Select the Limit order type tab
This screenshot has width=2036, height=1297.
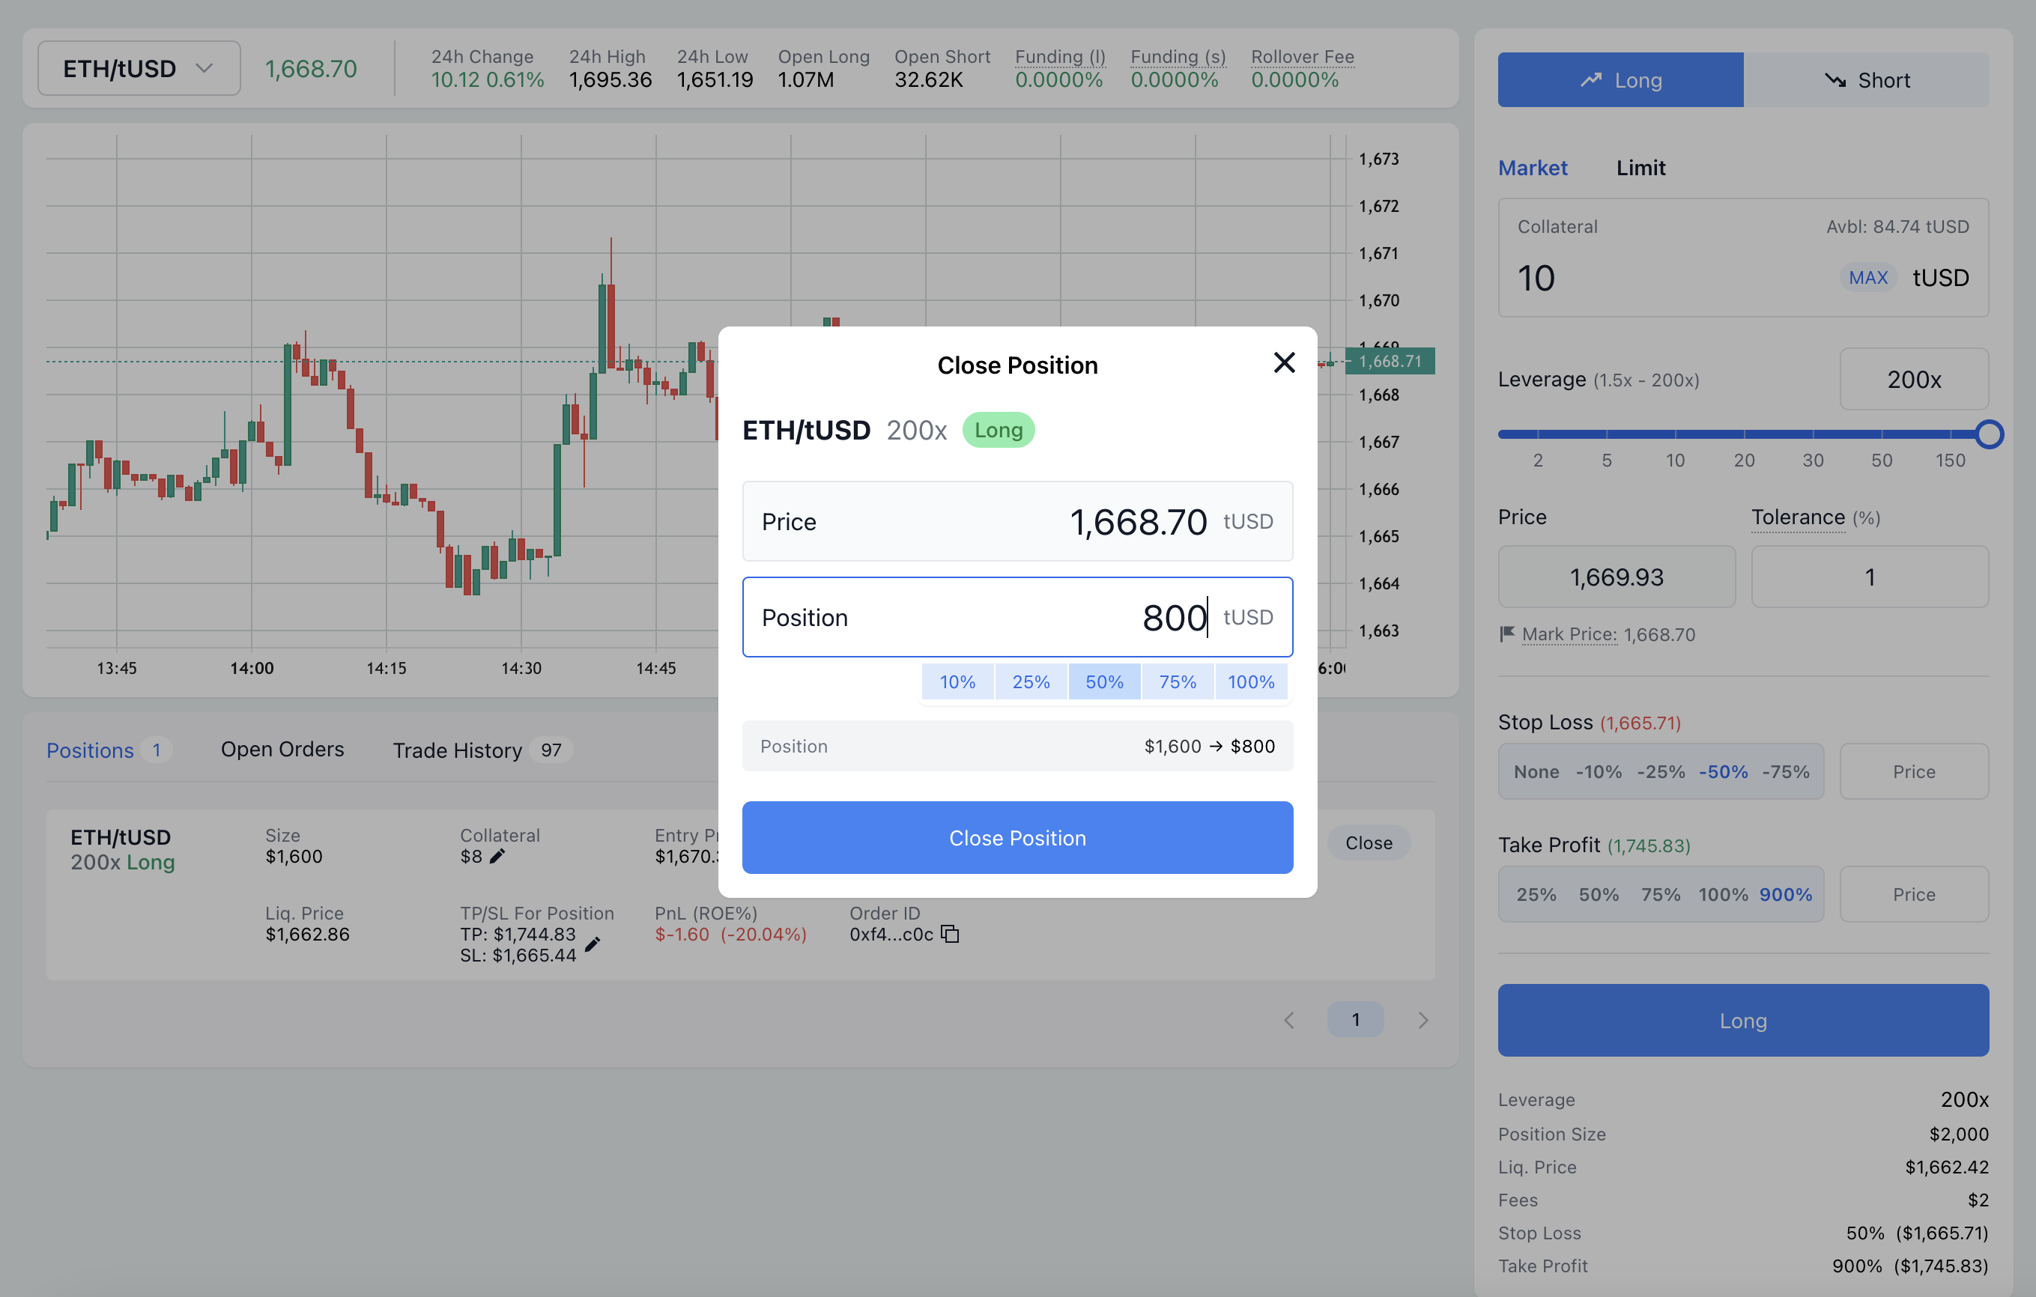(x=1640, y=168)
